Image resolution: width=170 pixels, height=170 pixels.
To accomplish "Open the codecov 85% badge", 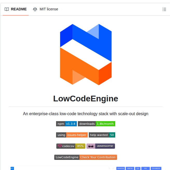I will [71, 146].
